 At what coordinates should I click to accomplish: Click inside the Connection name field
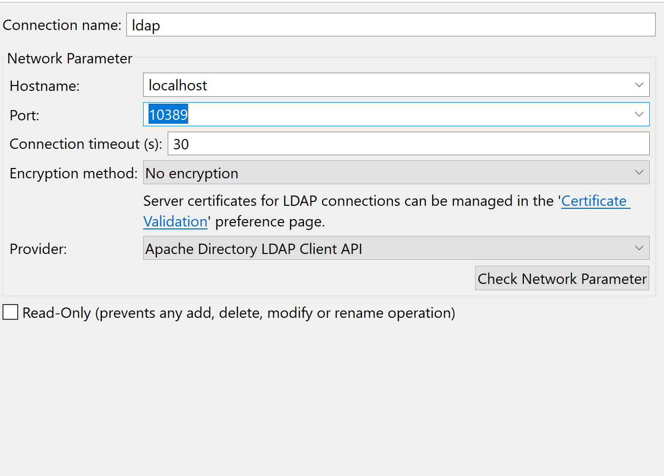[344, 25]
